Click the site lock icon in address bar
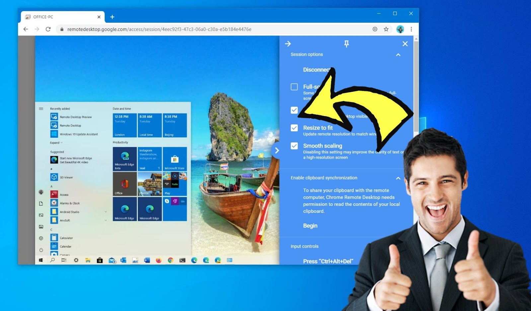The image size is (531, 311). (62, 29)
